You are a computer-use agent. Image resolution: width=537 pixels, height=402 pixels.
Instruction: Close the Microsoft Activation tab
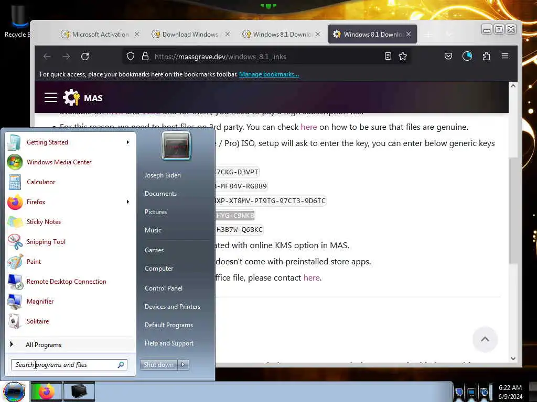tap(137, 34)
